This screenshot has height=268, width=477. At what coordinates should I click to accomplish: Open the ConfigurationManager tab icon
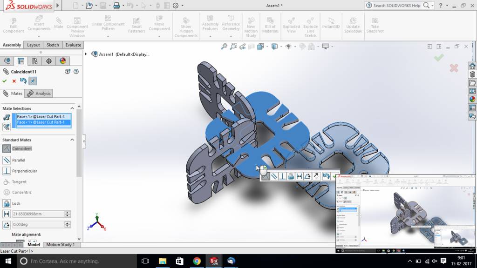point(34,61)
